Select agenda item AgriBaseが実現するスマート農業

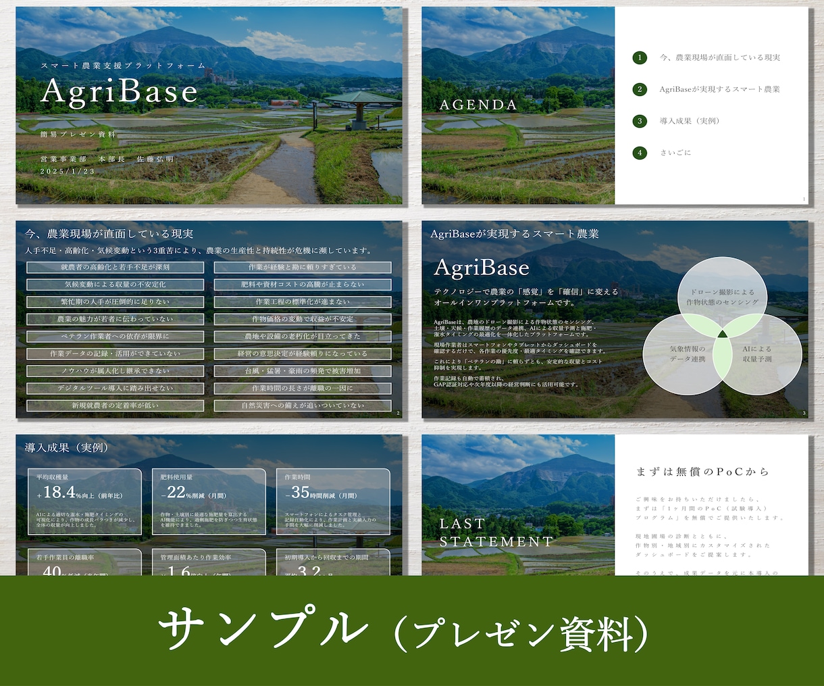(x=719, y=89)
